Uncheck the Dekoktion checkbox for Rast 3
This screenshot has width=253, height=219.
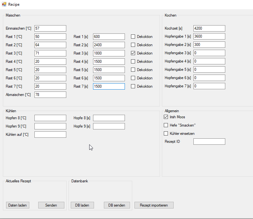[x=133, y=53]
